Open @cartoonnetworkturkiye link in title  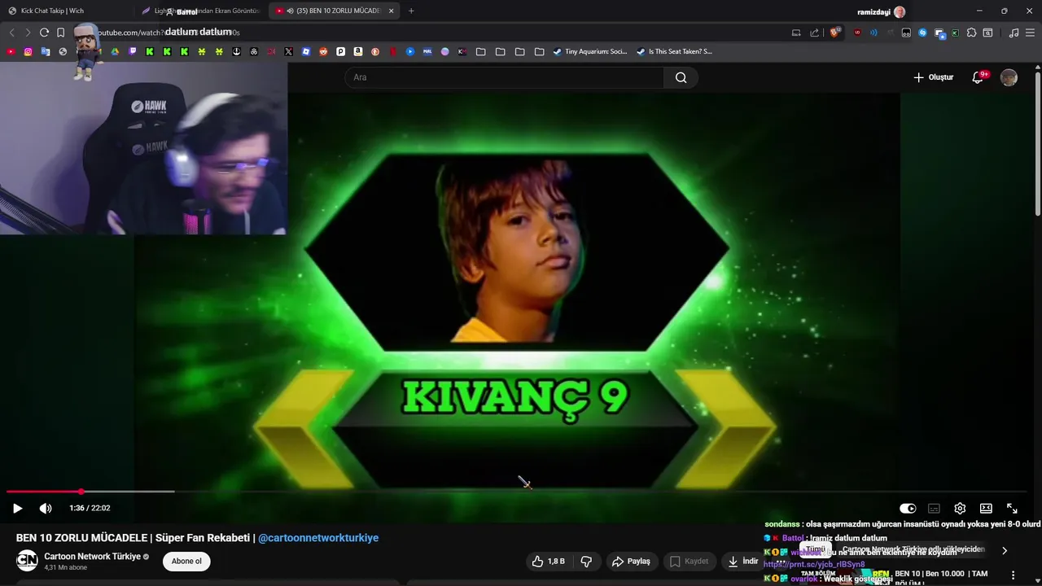tap(318, 538)
